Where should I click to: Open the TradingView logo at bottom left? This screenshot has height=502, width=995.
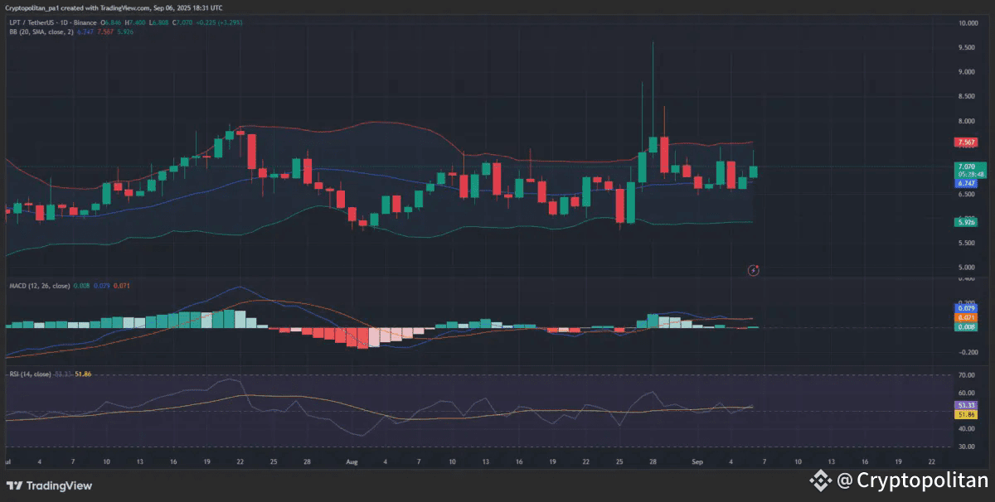pyautogui.click(x=51, y=485)
